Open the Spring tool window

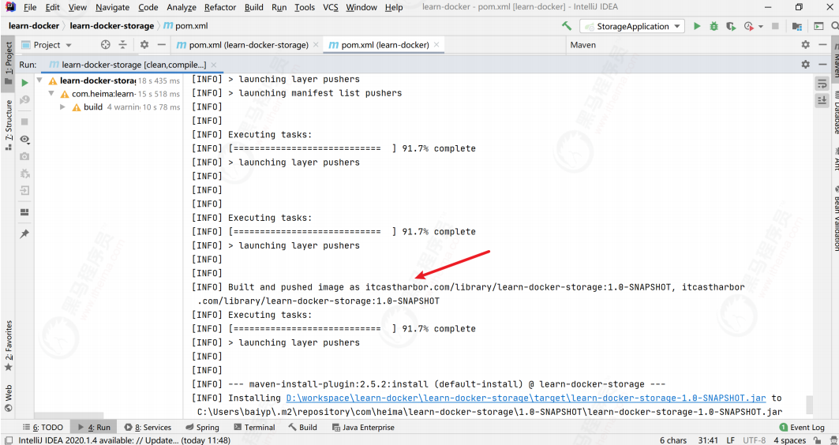click(x=202, y=428)
